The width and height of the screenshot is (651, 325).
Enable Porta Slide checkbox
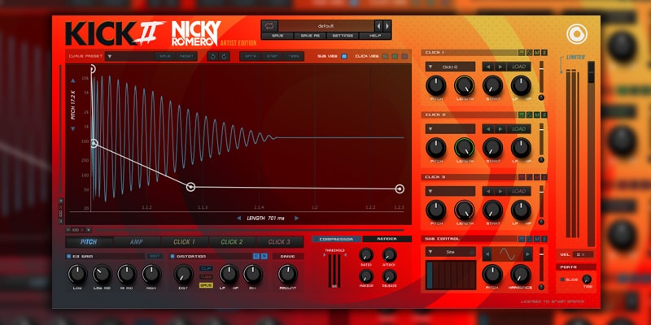coord(563,279)
